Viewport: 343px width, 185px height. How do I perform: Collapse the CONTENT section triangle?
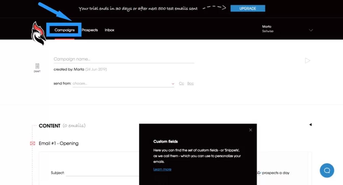point(310,124)
